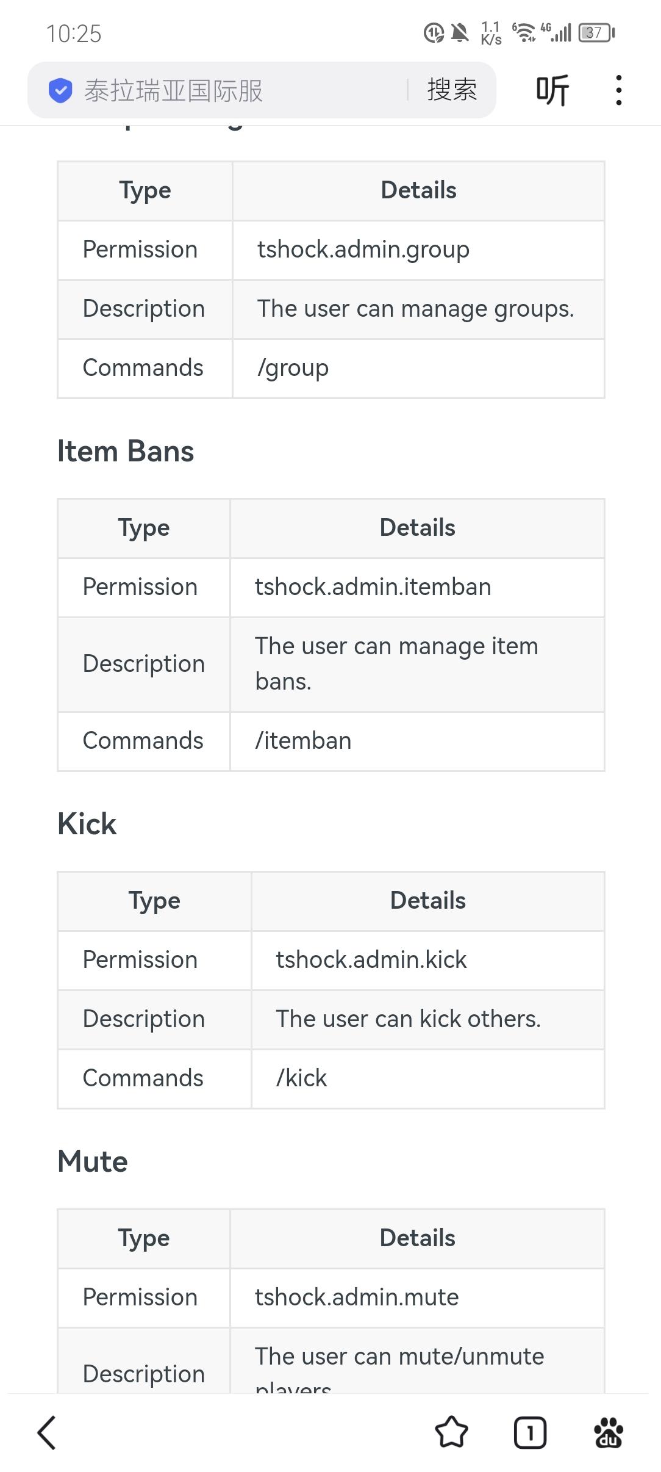This screenshot has width=661, height=1472.
Task: Tap the 听 listen-to-page icon
Action: click(552, 90)
